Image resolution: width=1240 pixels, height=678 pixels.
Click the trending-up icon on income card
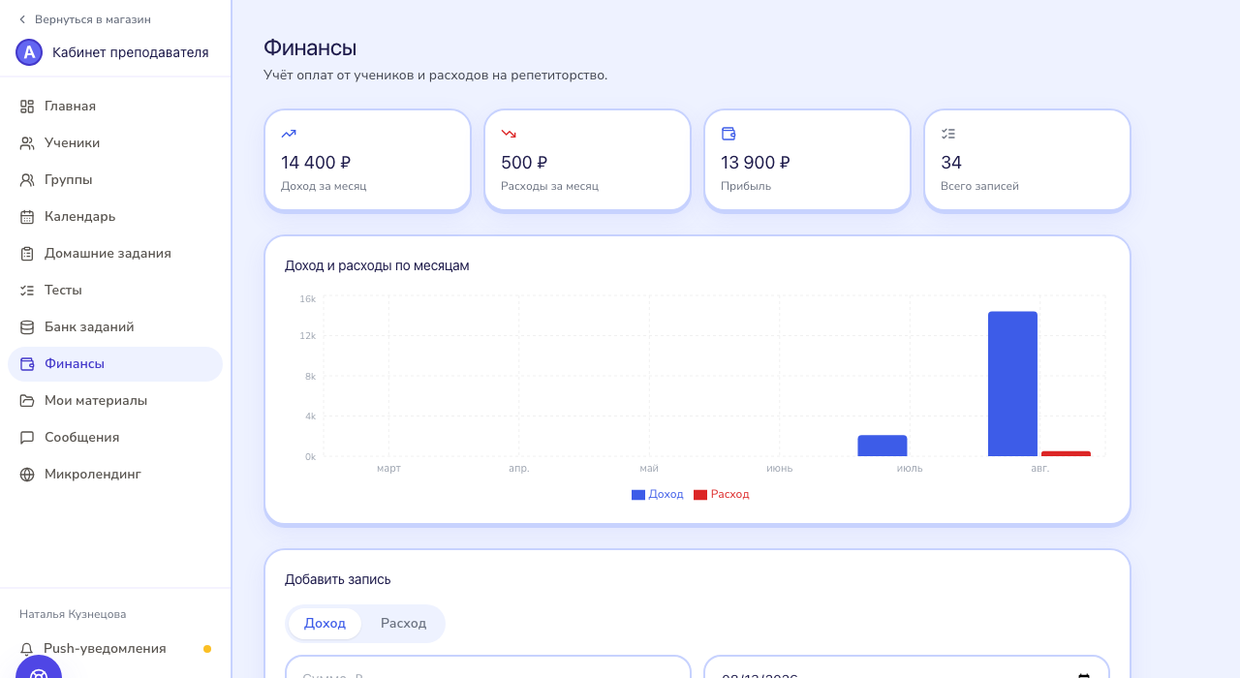(x=289, y=134)
